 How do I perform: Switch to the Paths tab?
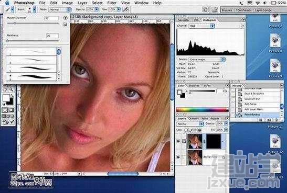pos(204,119)
